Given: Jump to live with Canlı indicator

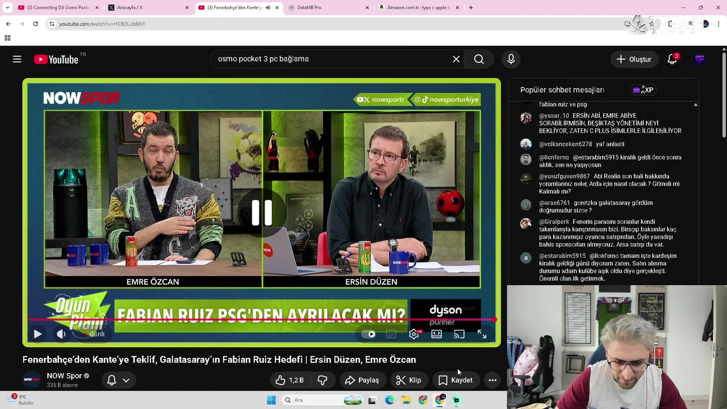Looking at the screenshot, I should 97,334.
